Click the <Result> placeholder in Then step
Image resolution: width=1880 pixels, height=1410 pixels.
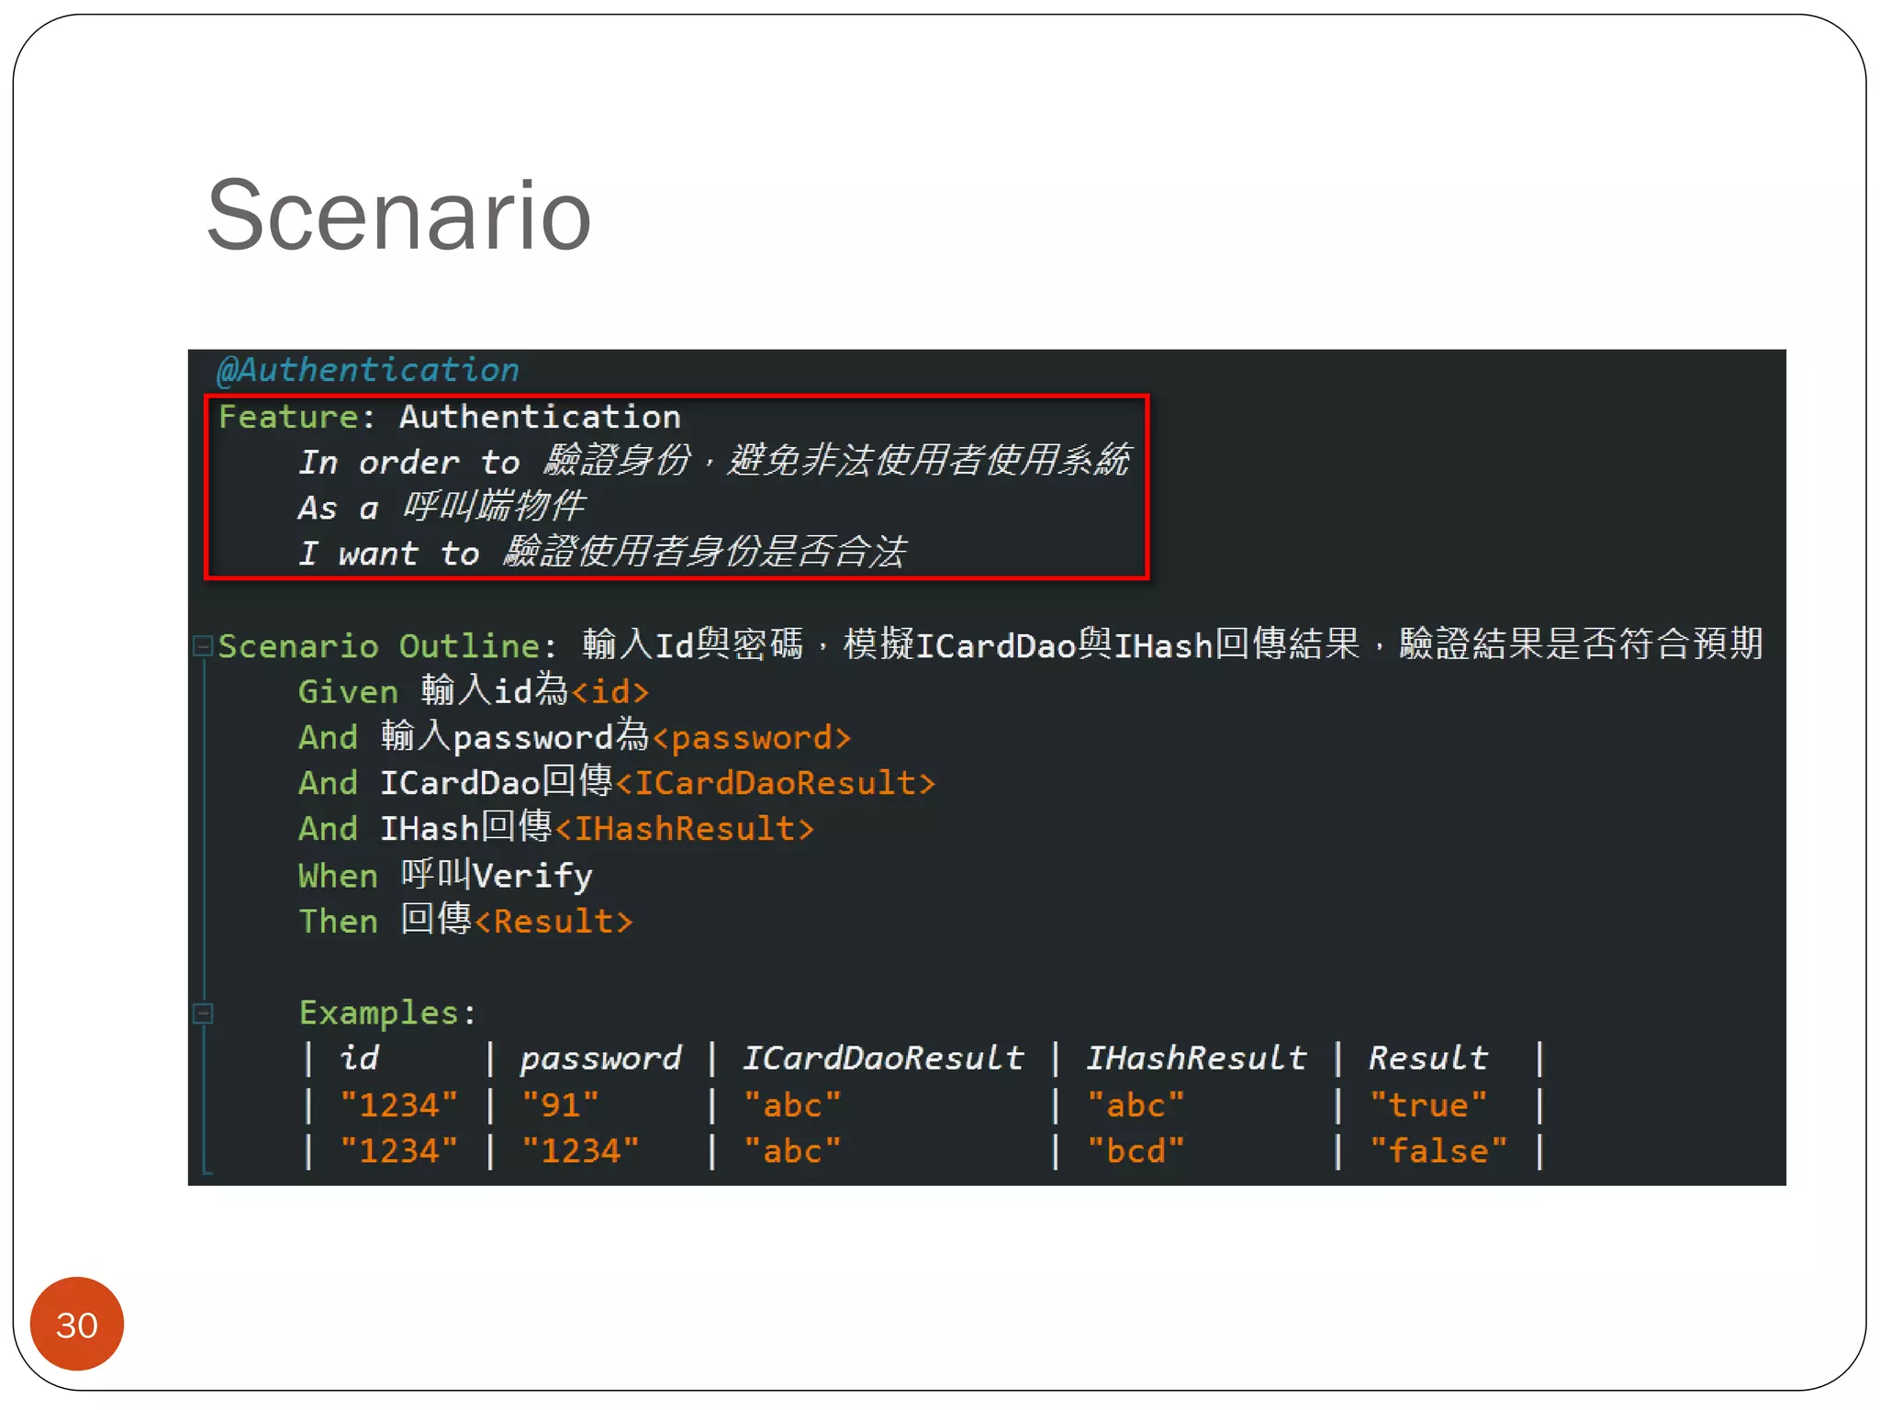click(554, 921)
